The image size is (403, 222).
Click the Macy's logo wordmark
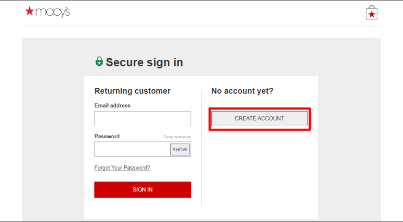pyautogui.click(x=53, y=12)
